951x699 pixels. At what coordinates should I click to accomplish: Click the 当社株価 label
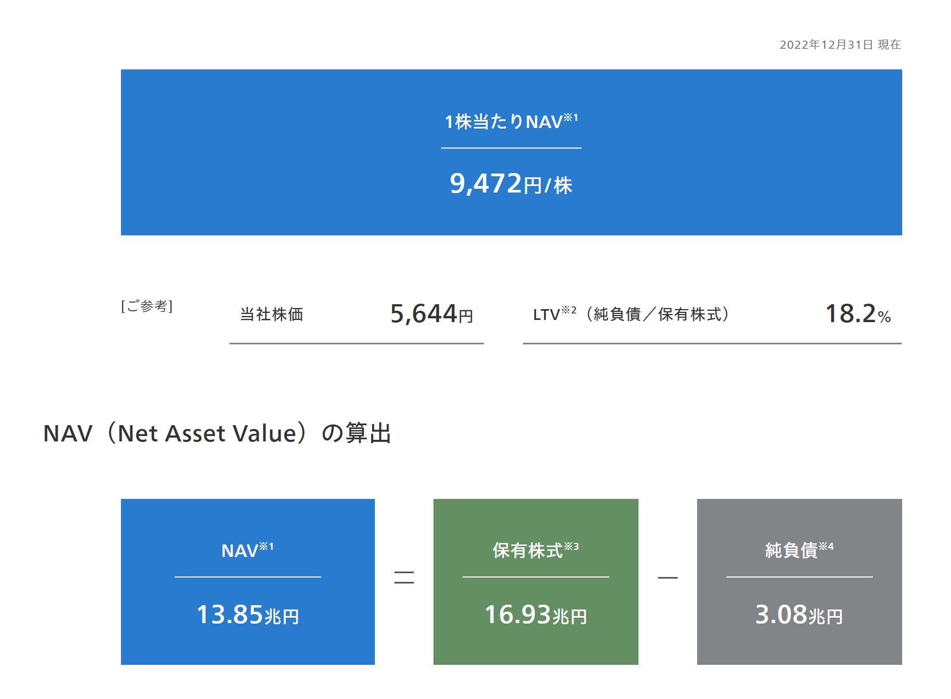point(272,315)
